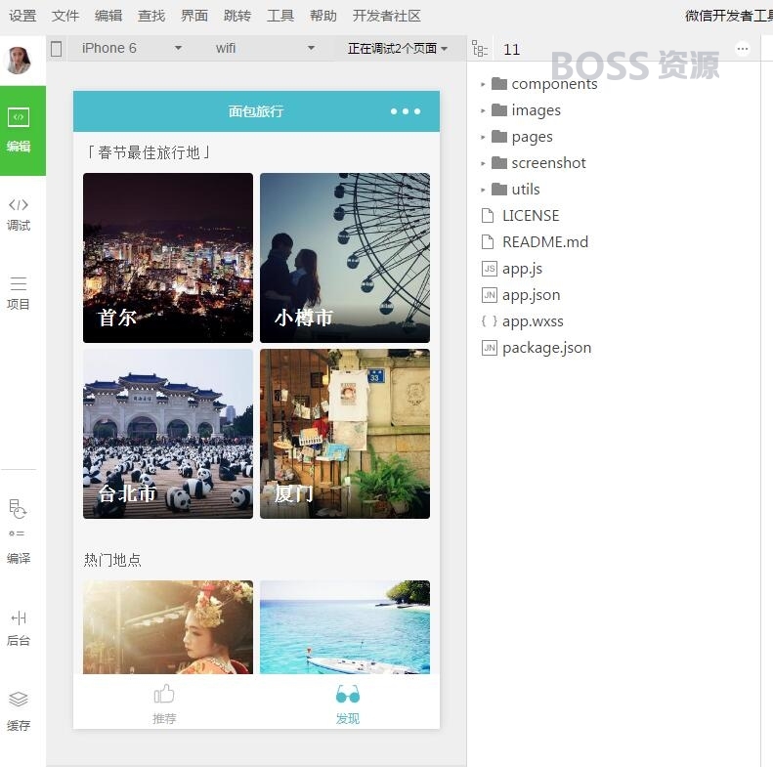The height and width of the screenshot is (767, 773).
Task: Switch to the 调试 debug panel
Action: [x=19, y=214]
